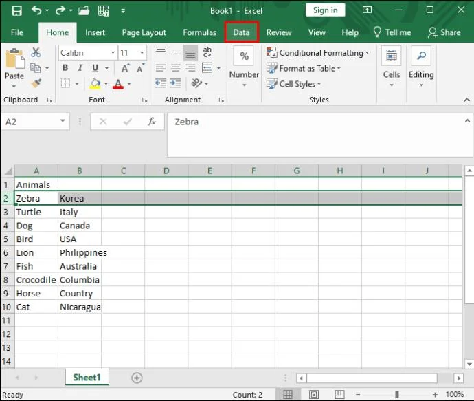This screenshot has height=401, width=474.
Task: Click the Center align icon
Action: [175, 68]
